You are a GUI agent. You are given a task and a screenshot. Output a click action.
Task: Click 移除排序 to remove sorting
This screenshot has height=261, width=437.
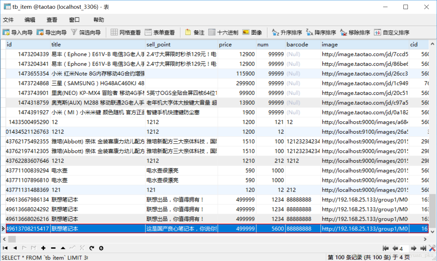tap(355, 32)
